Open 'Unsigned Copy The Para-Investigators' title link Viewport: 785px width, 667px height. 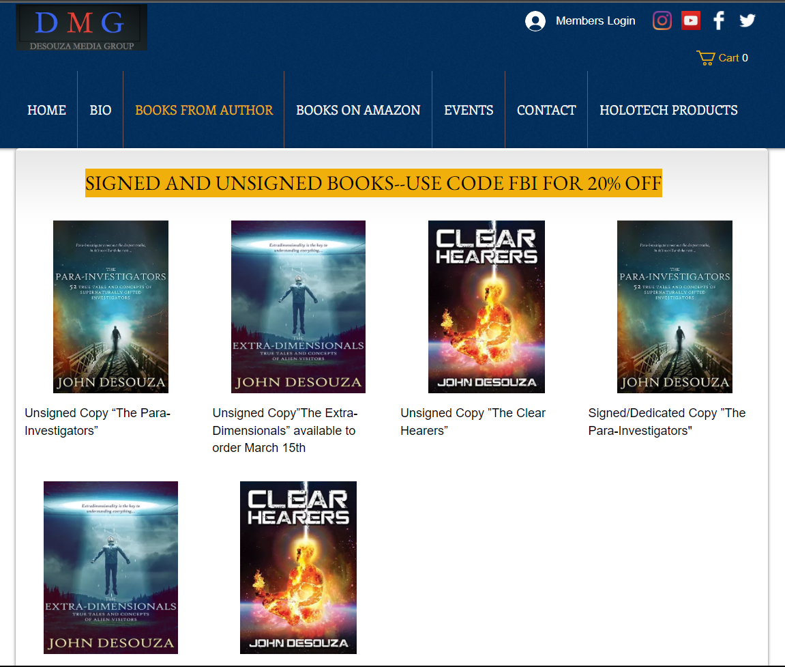point(98,421)
